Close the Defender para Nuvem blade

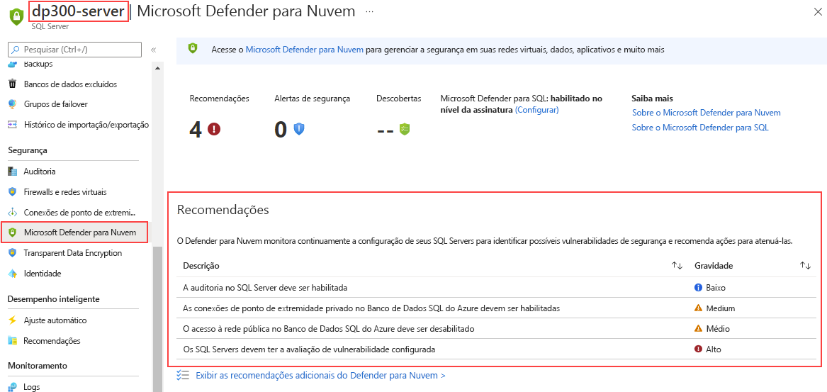point(818,11)
